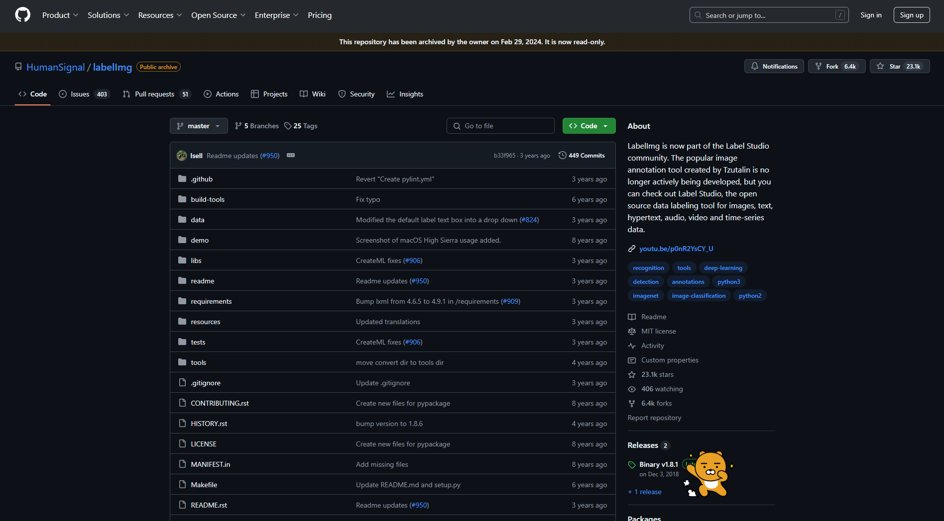Open the CONTRIBUTING.rst file
The image size is (944, 521).
click(x=220, y=403)
